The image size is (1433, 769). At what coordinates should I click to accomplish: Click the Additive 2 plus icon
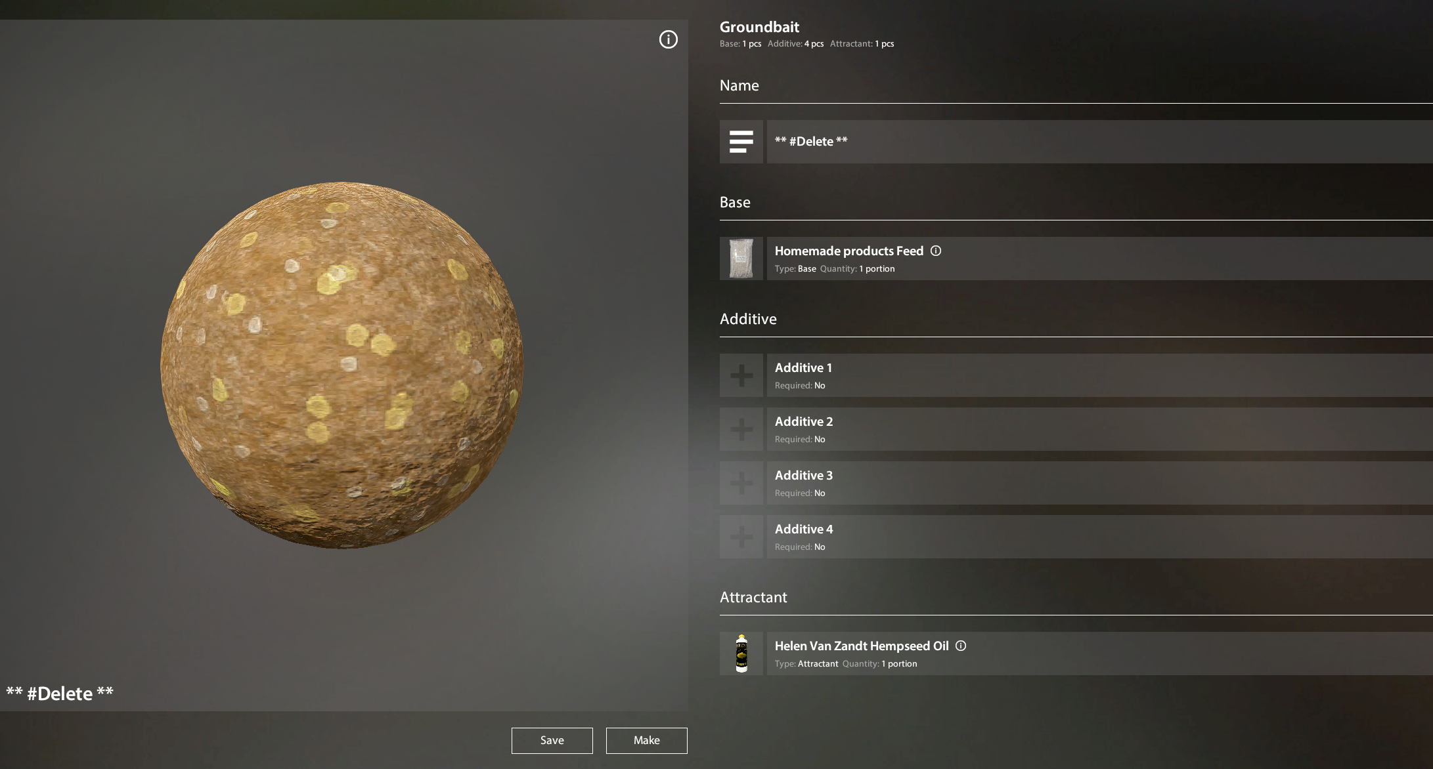click(741, 429)
